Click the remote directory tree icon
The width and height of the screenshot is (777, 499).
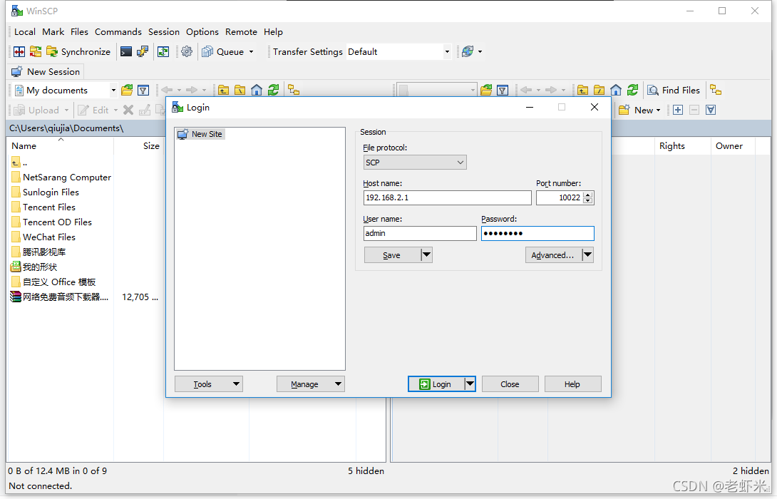pyautogui.click(x=716, y=91)
